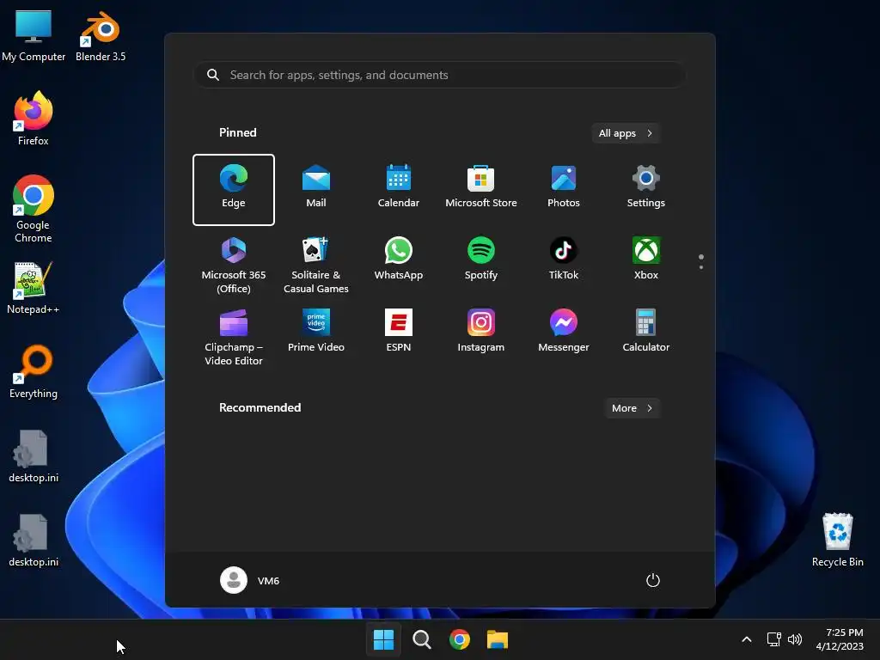Open Settings from pinned apps
The image size is (880, 660).
(x=646, y=190)
